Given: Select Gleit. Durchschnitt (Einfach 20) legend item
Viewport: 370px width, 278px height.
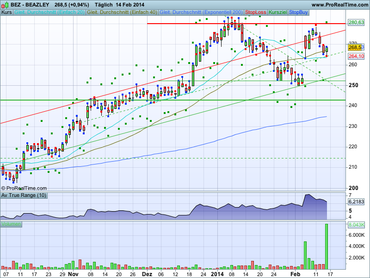Looking at the screenshot, I should [49, 12].
